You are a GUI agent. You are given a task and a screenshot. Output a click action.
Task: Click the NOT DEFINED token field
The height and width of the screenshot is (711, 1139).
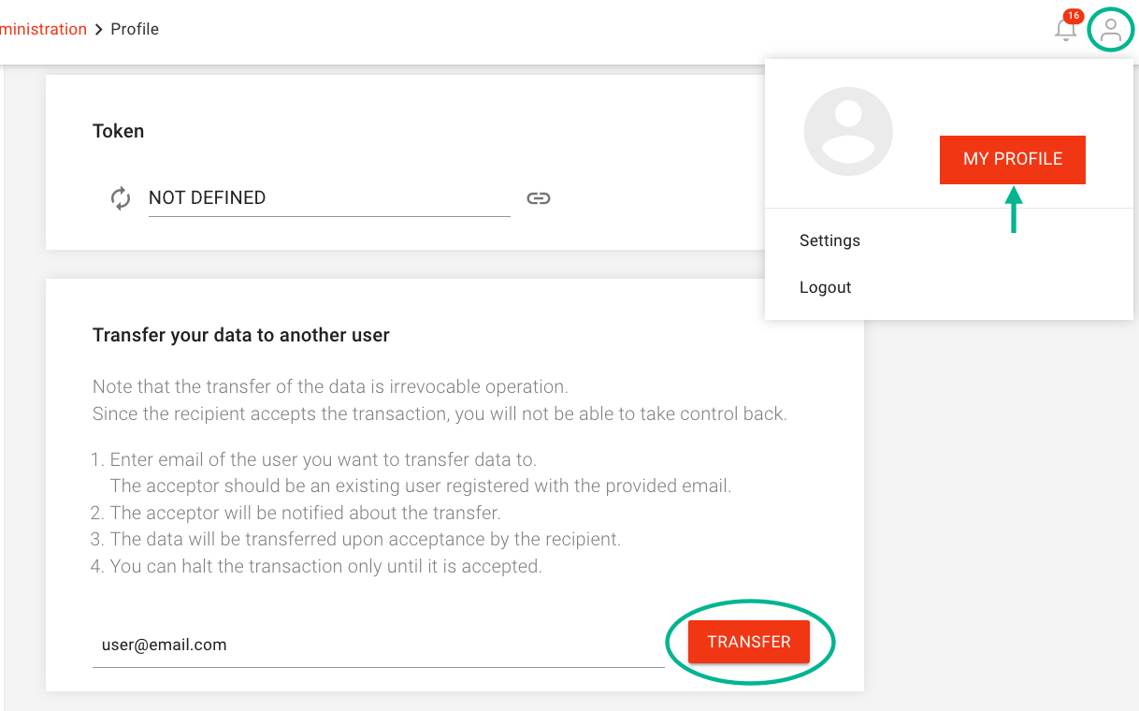point(328,198)
